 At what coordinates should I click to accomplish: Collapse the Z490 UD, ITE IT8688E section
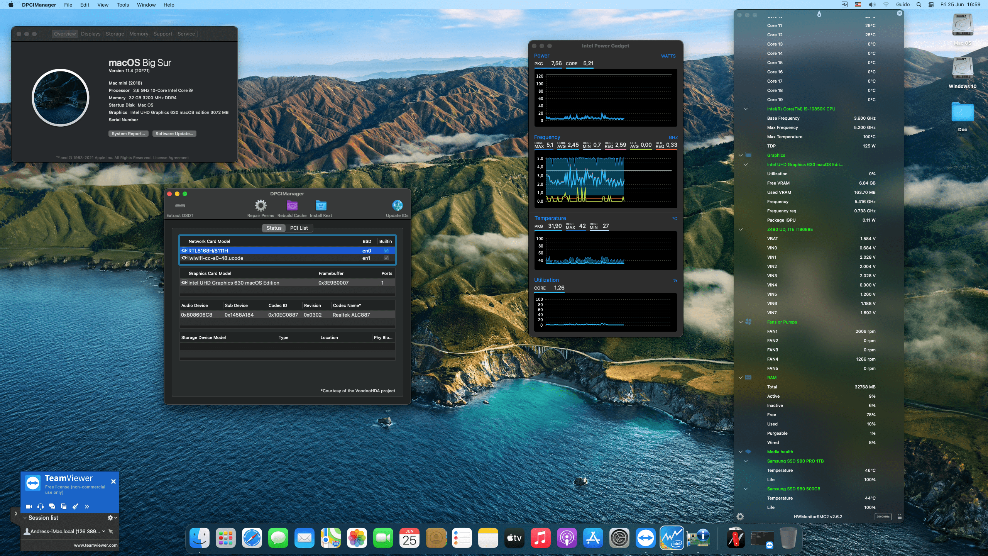[x=741, y=229]
